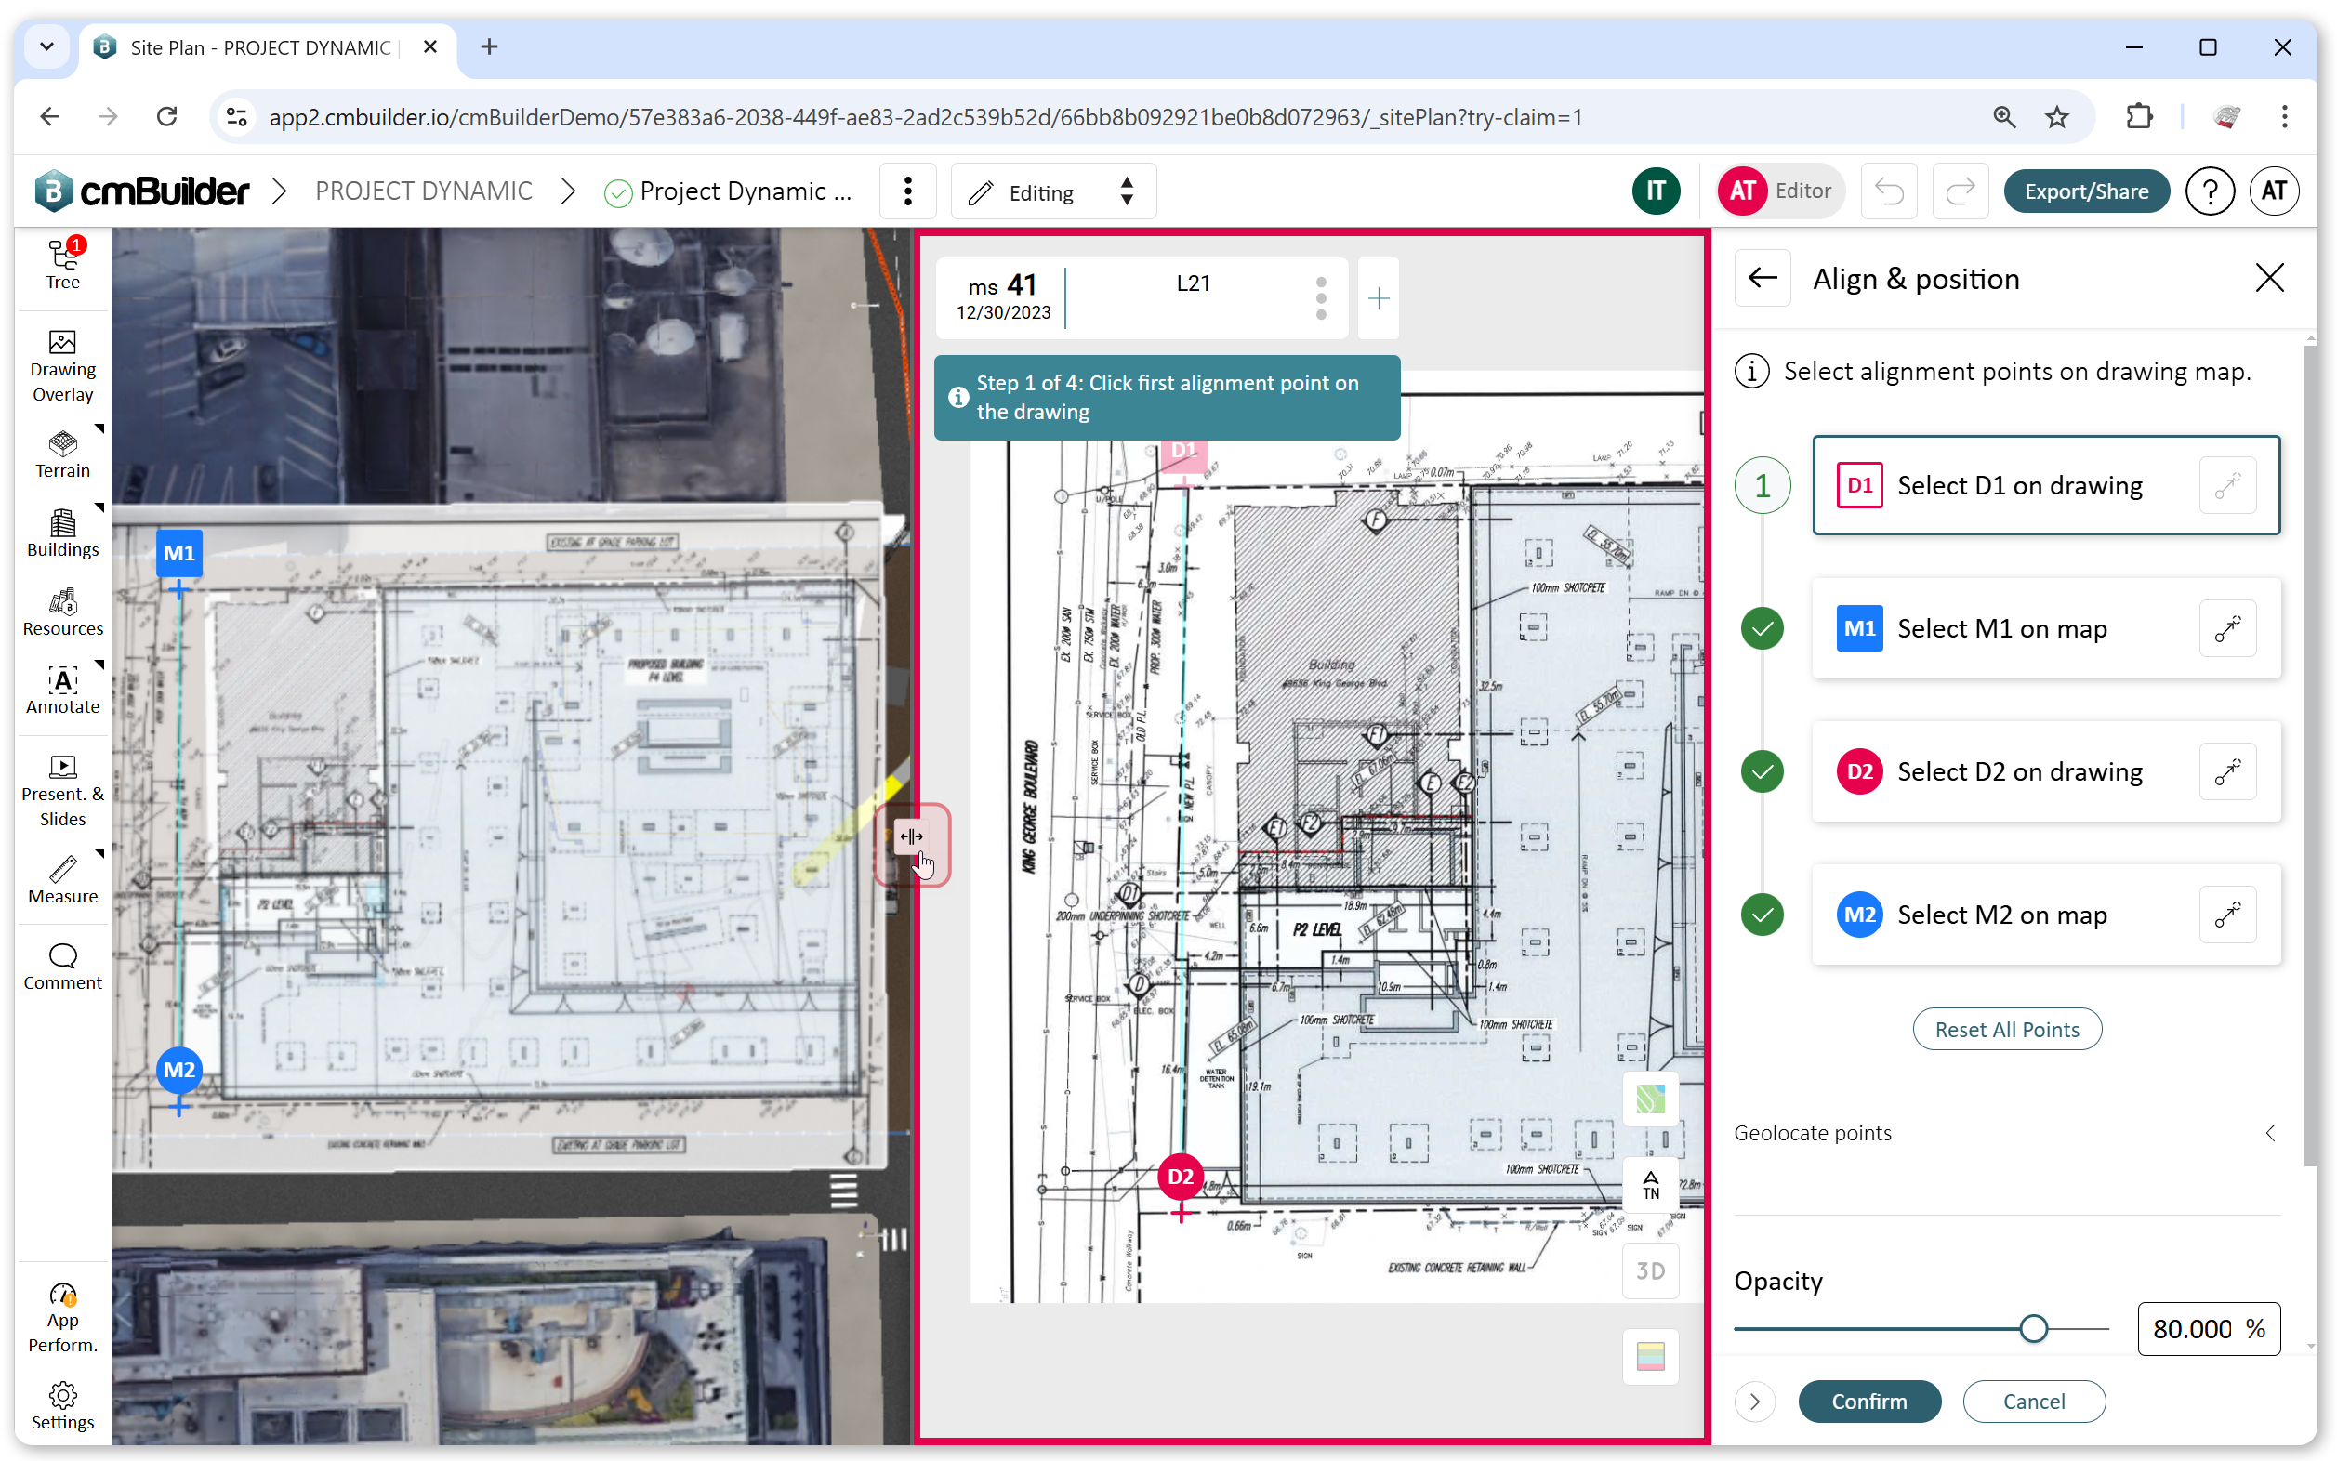Cancel the alignment

tap(2034, 1402)
